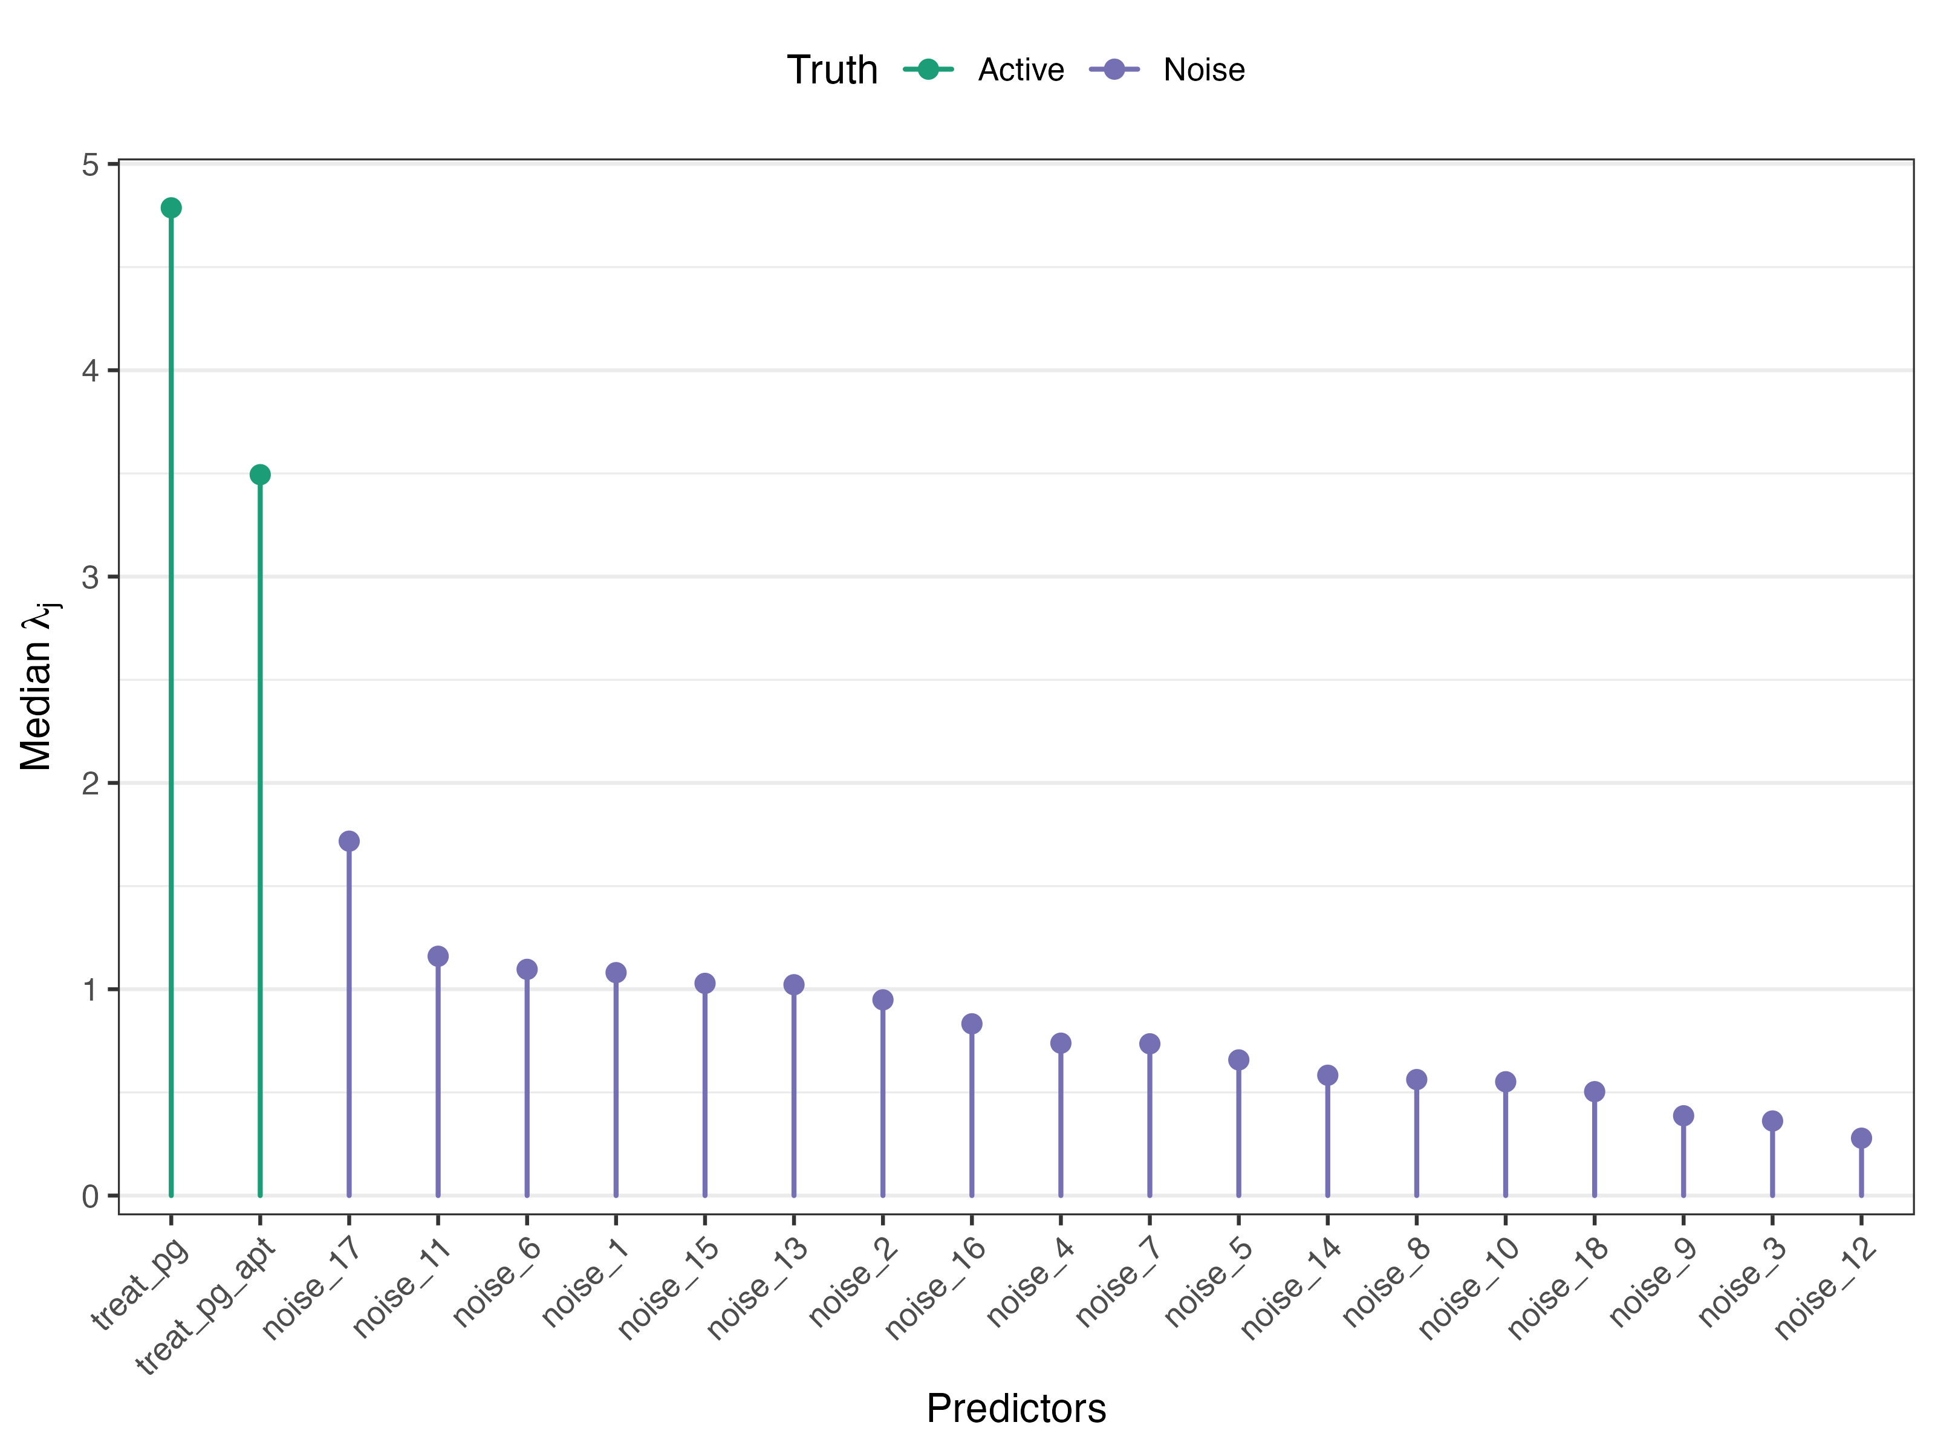The image size is (1935, 1451).
Task: Click the y-axis tick label "5"
Action: point(90,164)
